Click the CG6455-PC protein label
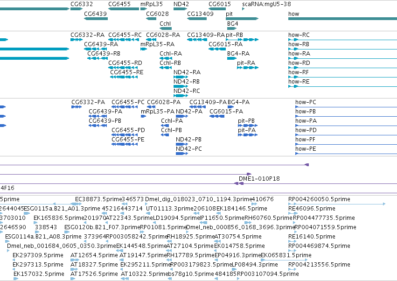Image resolution: width=397 pixels, height=281 pixels. click(128, 102)
